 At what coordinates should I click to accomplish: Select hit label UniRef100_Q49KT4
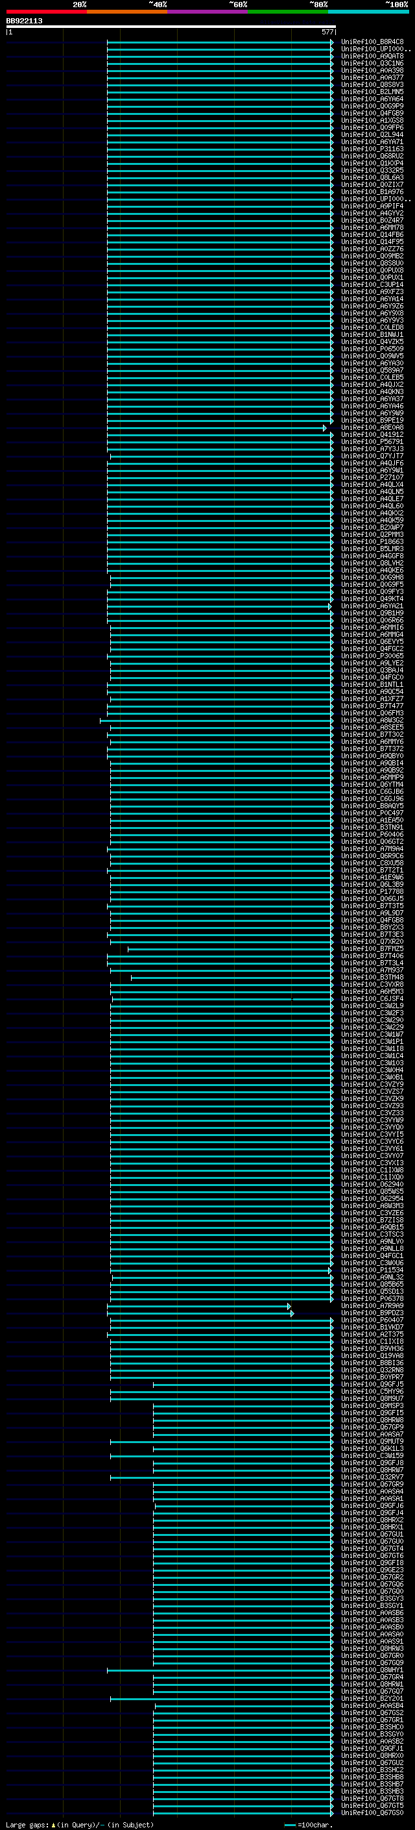[372, 599]
